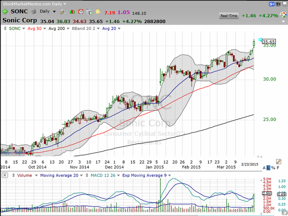Click the 3/23/2015 date label
Image resolution: width=288 pixels, height=216 pixels.
coord(250,164)
